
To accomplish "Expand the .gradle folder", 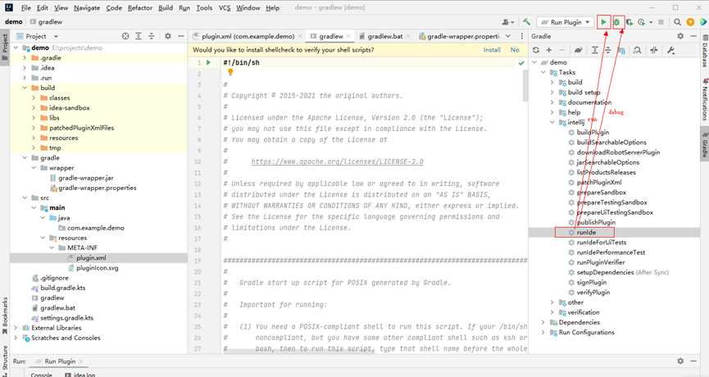I will point(25,58).
